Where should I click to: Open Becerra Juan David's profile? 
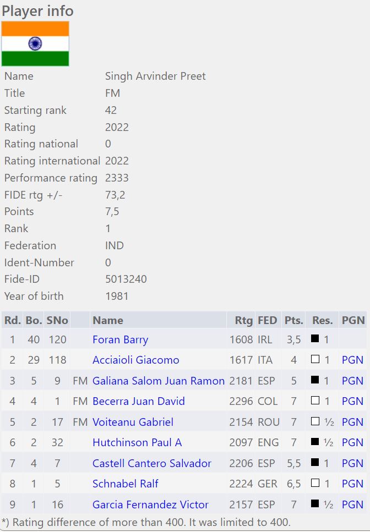pyautogui.click(x=138, y=402)
